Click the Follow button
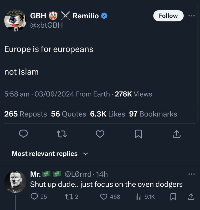The image size is (200, 210). click(168, 16)
